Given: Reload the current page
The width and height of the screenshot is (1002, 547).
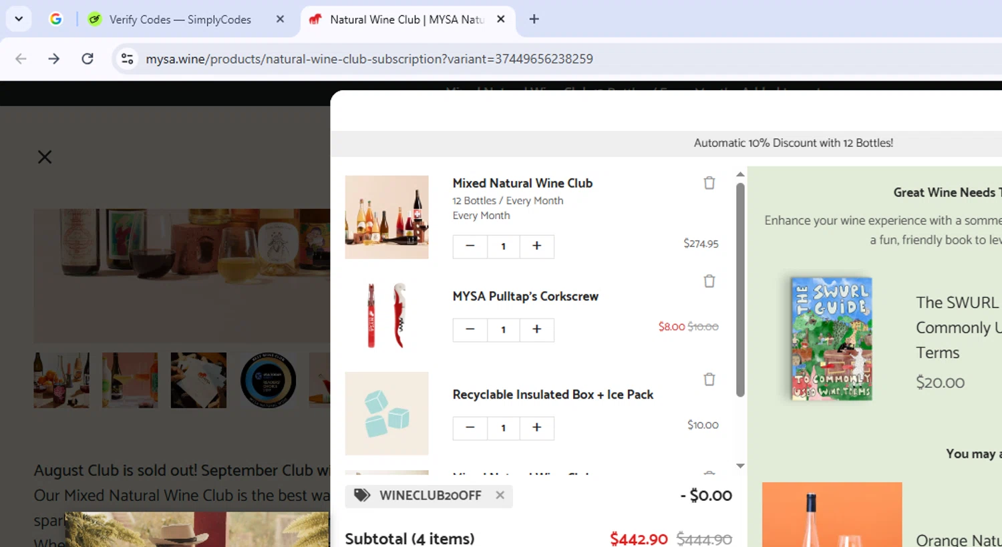Looking at the screenshot, I should (x=88, y=59).
